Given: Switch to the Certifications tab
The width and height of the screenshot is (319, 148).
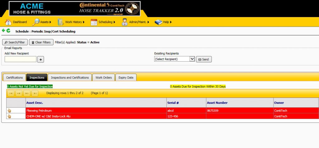Looking at the screenshot, I should coord(14,77).
